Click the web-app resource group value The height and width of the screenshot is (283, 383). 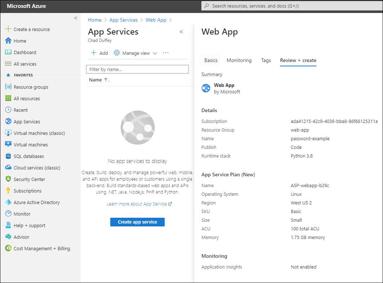click(x=300, y=130)
